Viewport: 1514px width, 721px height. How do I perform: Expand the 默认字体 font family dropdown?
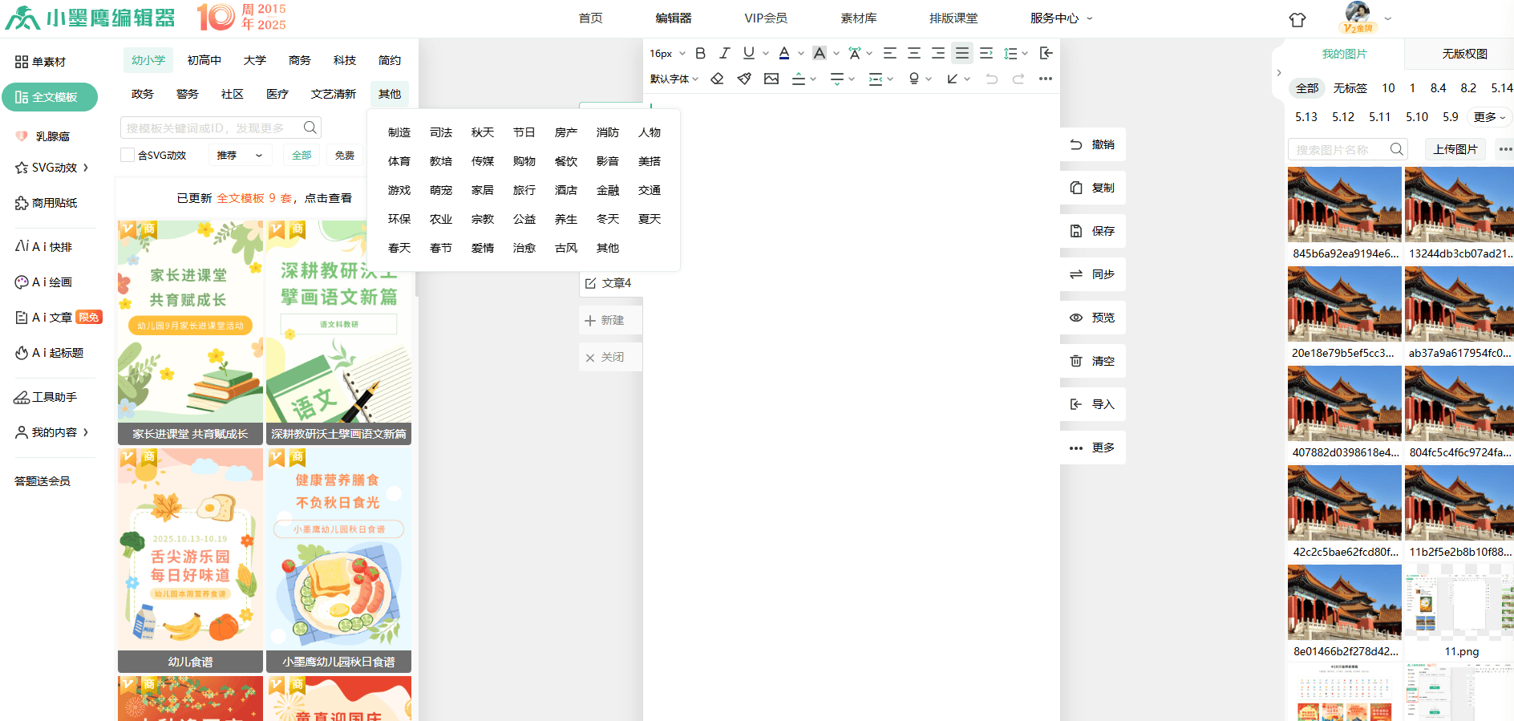pyautogui.click(x=674, y=79)
